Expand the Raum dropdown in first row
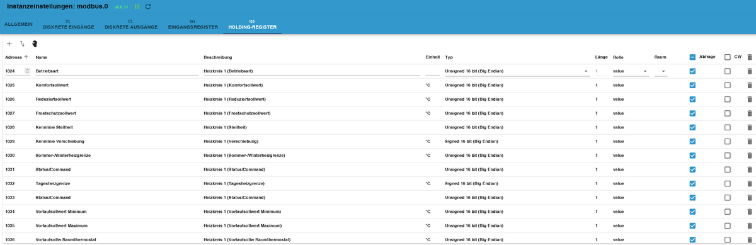Viewport: 756px width, 245px height. pos(660,71)
